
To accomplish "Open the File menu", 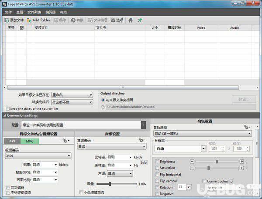I will 8,12.
